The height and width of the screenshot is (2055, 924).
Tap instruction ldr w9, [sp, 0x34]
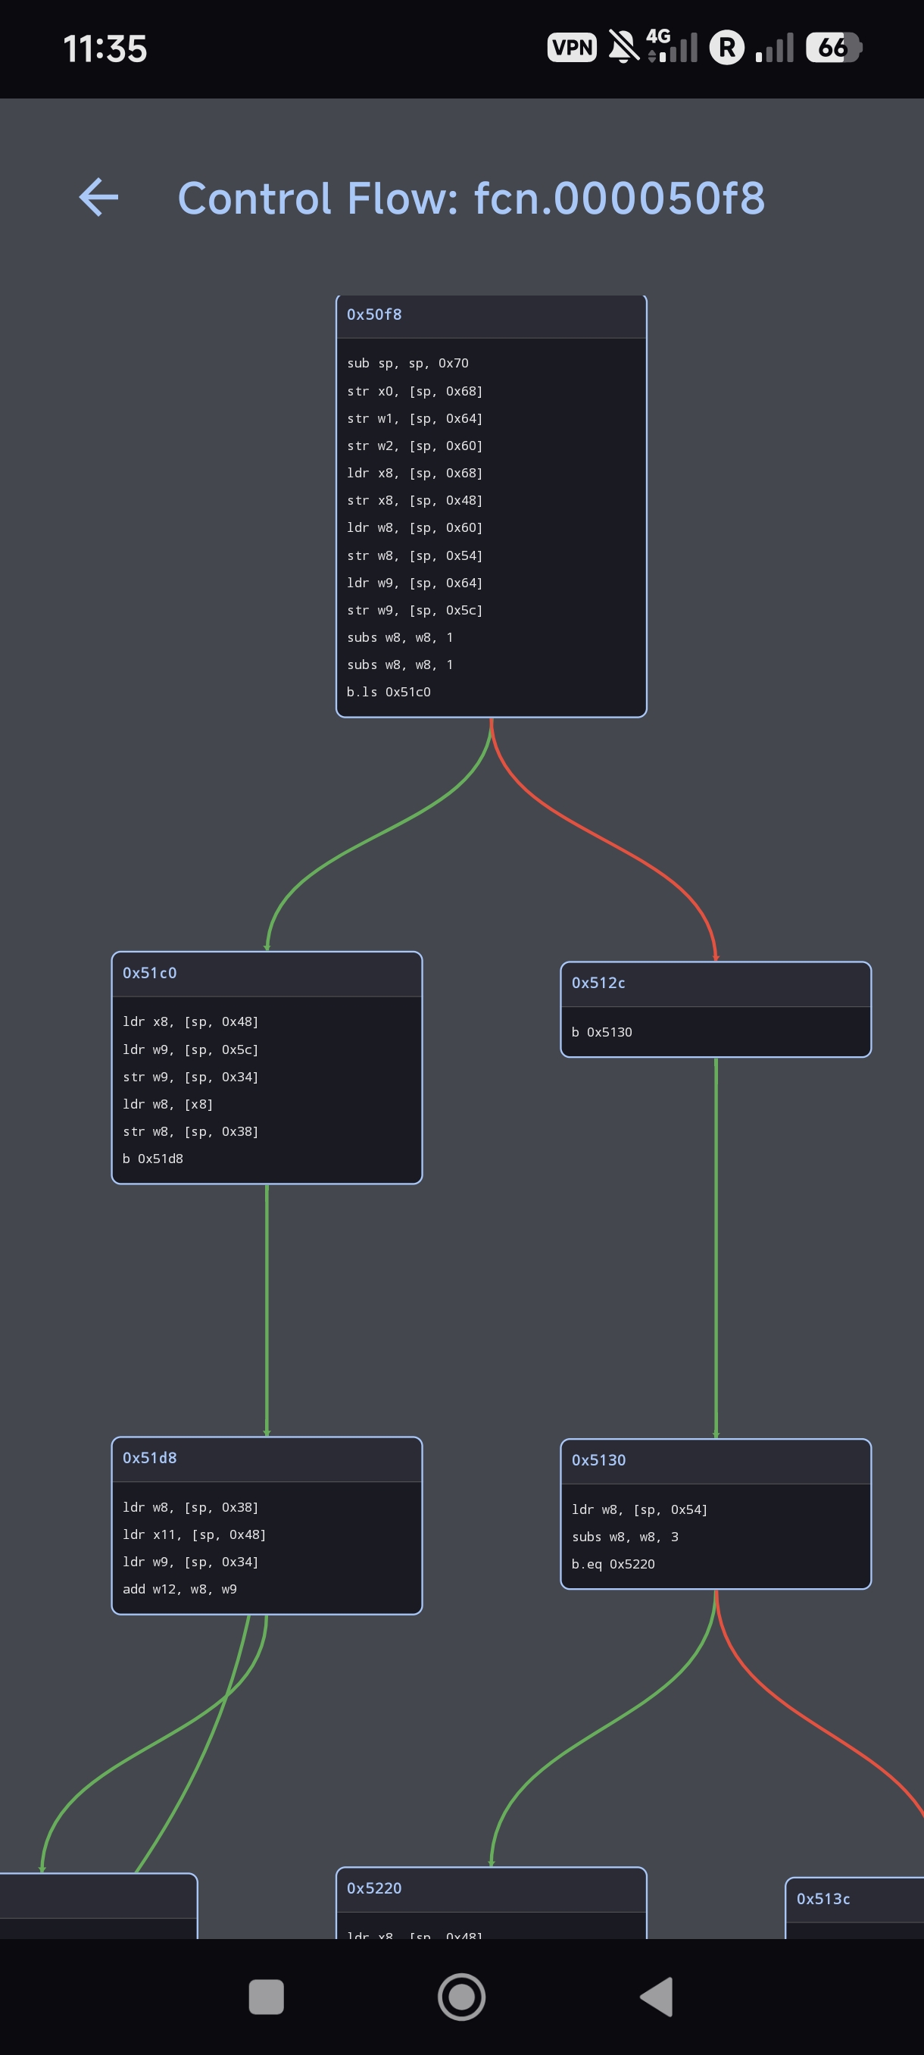[191, 1561]
